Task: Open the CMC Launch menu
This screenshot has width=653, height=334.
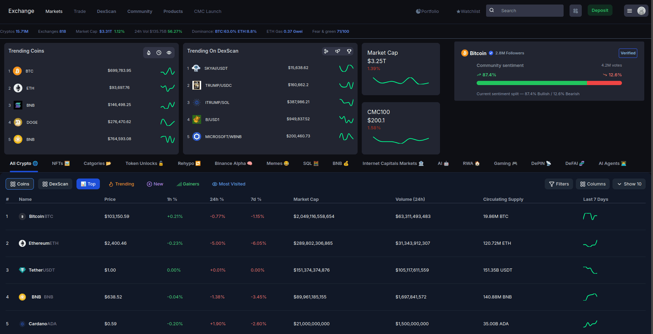Action: click(x=208, y=12)
